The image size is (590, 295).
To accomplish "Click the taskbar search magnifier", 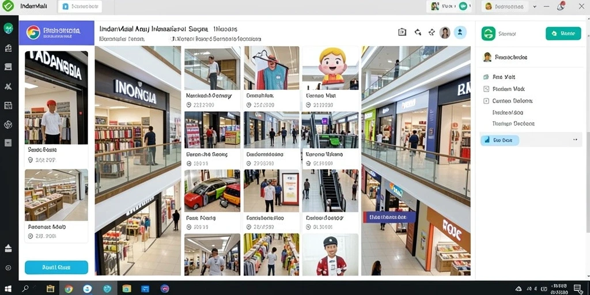I will point(25,289).
